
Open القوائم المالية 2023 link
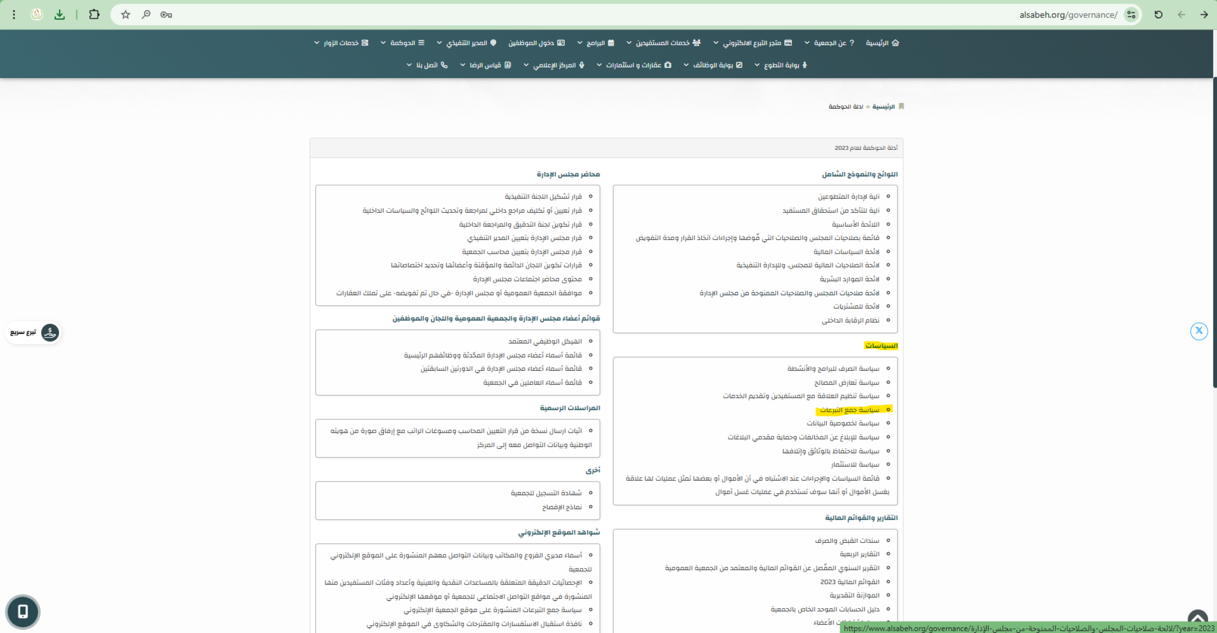(850, 582)
